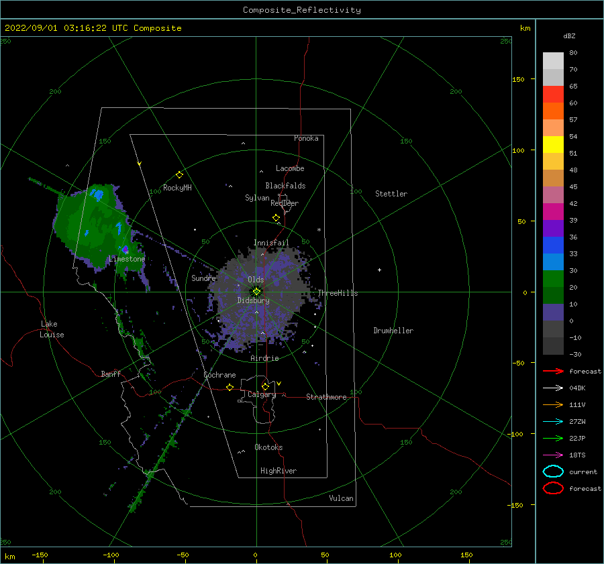Click the cyan current ellipse icon
Image resolution: width=604 pixels, height=564 pixels.
[553, 471]
